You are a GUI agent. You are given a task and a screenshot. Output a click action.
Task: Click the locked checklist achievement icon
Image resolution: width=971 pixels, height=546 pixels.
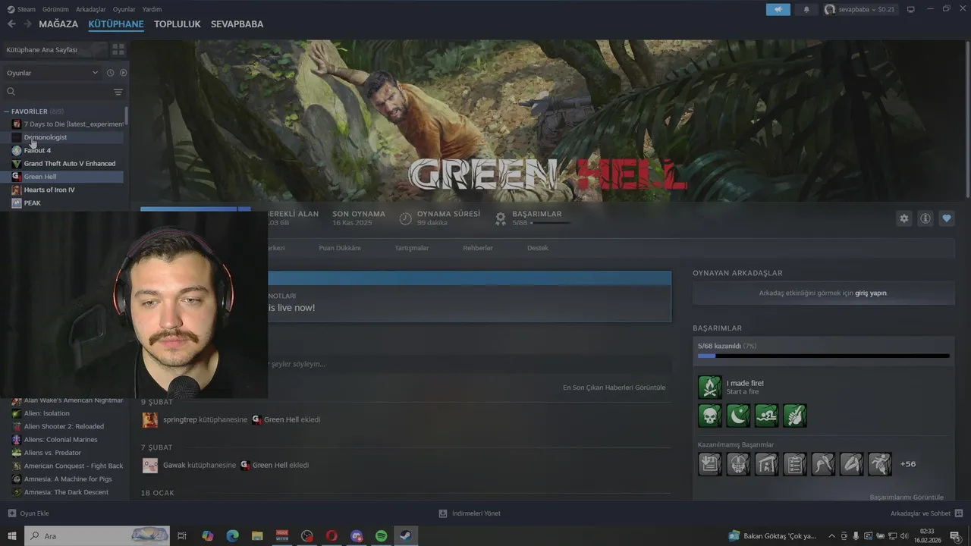(795, 463)
